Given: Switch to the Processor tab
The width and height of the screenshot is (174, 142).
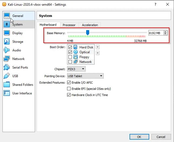Looking at the screenshot, I should (69, 25).
